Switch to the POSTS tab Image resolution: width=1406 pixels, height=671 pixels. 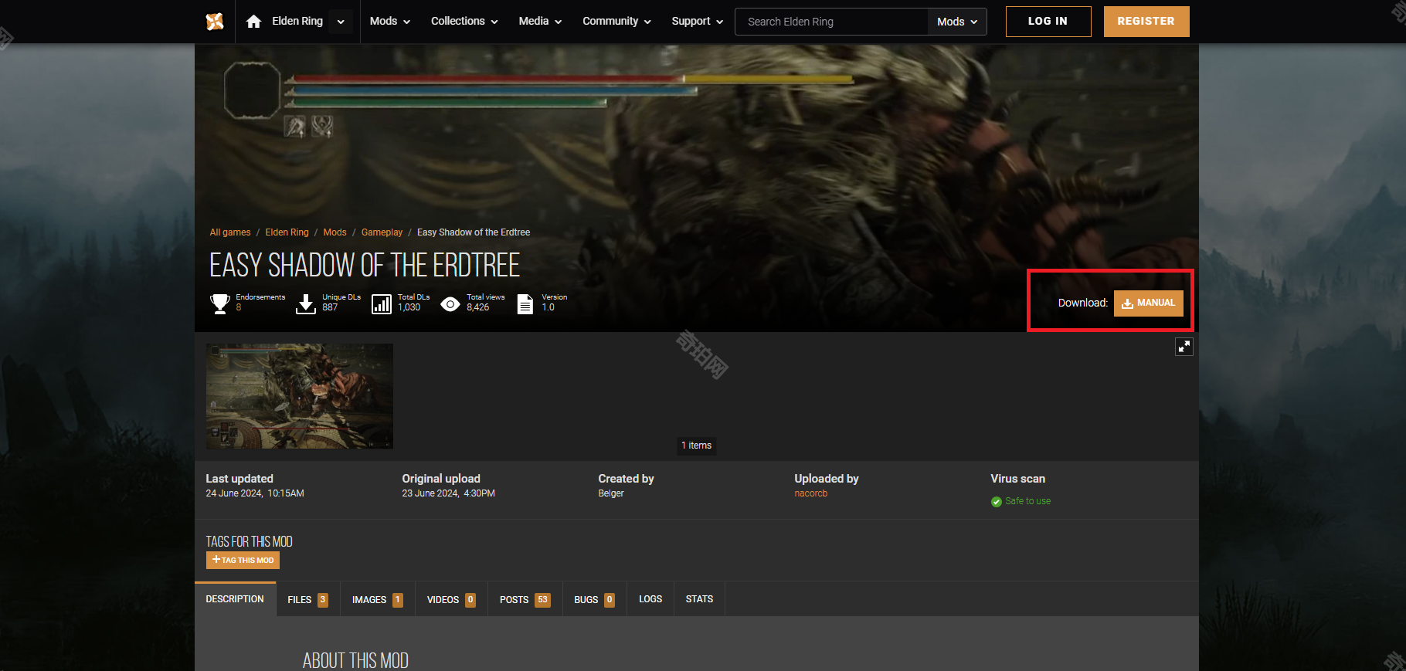[525, 599]
